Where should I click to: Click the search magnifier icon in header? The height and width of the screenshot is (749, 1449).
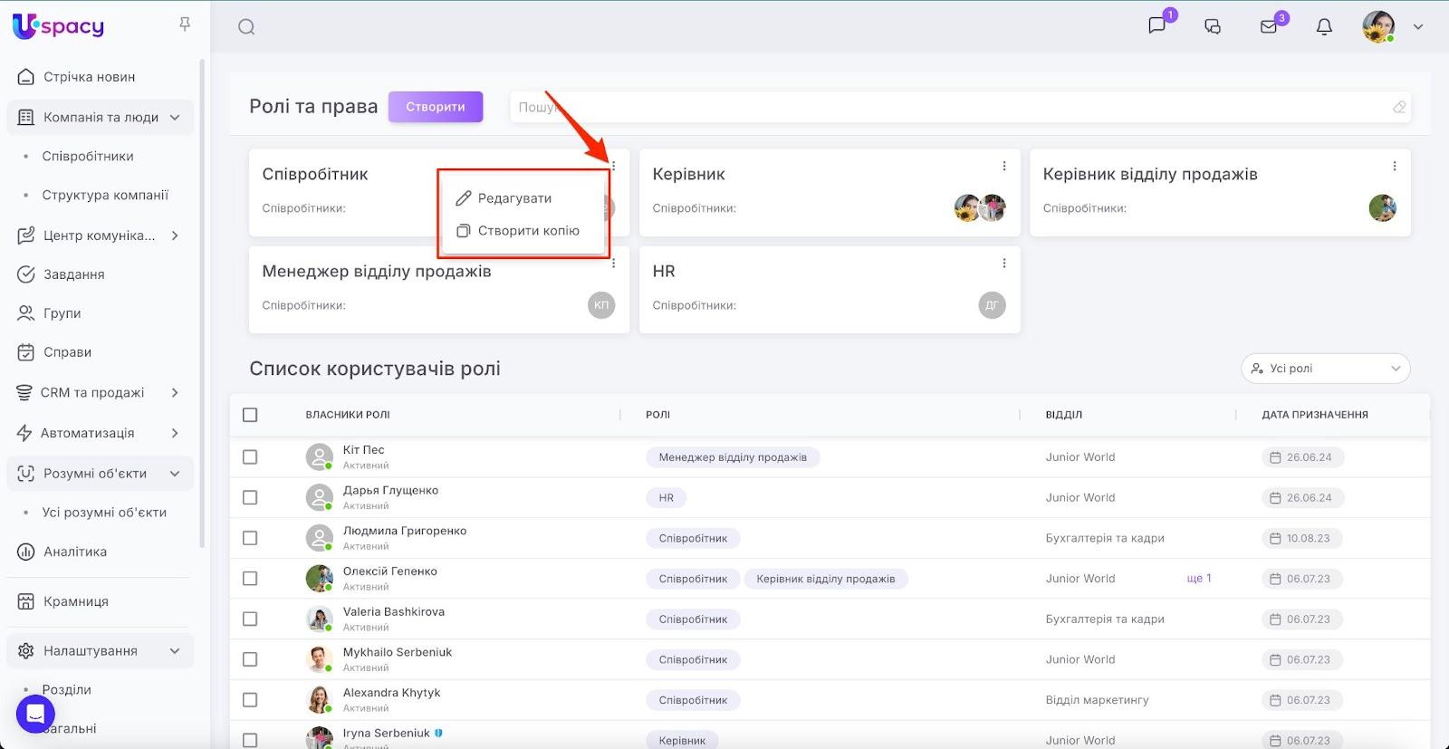pyautogui.click(x=246, y=27)
